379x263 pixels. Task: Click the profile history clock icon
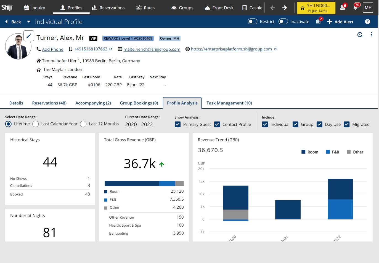click(360, 35)
